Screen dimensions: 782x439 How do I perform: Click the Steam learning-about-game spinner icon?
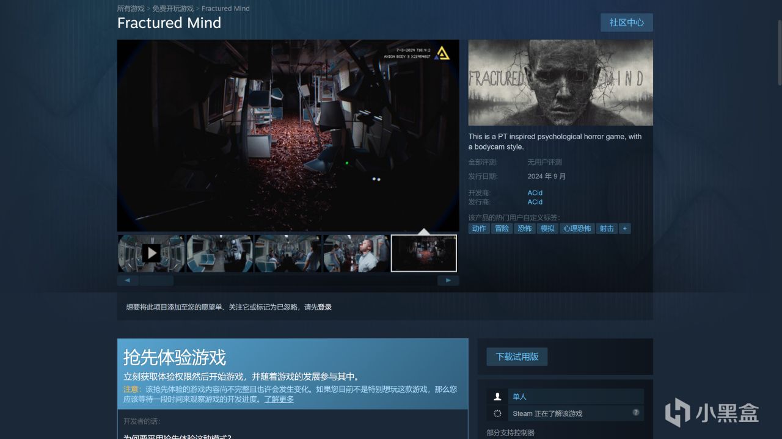pos(497,413)
